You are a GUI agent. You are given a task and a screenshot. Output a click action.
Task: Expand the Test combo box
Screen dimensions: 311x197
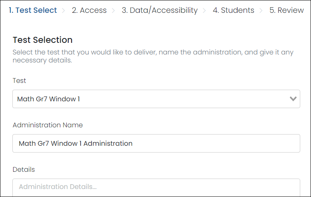(x=156, y=98)
